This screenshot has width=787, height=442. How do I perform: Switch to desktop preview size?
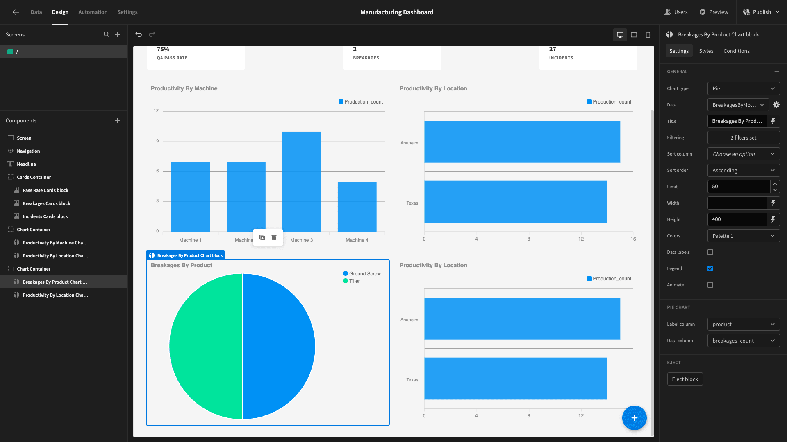point(620,35)
